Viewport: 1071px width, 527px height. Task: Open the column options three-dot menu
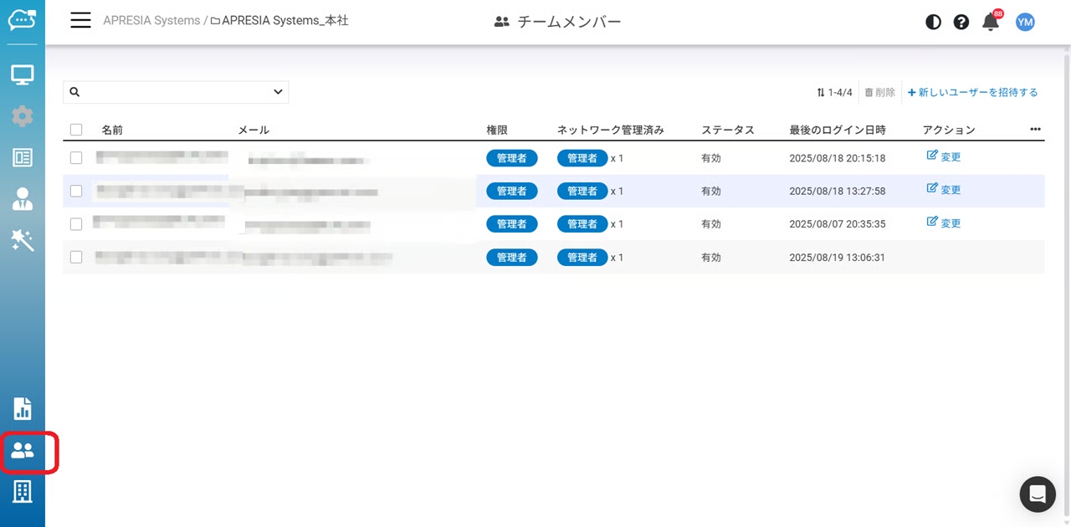[x=1035, y=130]
